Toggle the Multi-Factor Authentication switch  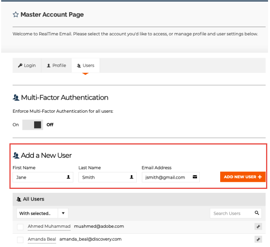click(33, 125)
